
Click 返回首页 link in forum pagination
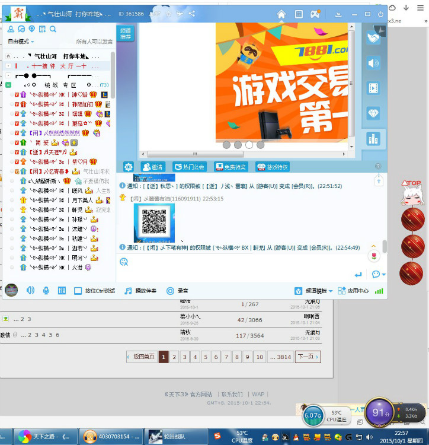click(142, 357)
